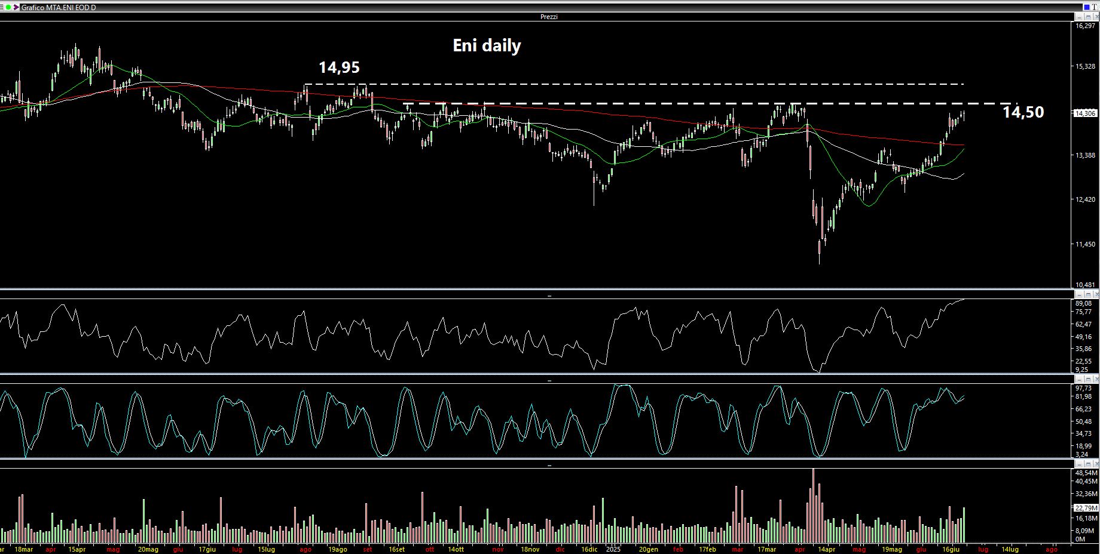
Task: Click the splitter handle below RSI pane
Action: (x=549, y=380)
